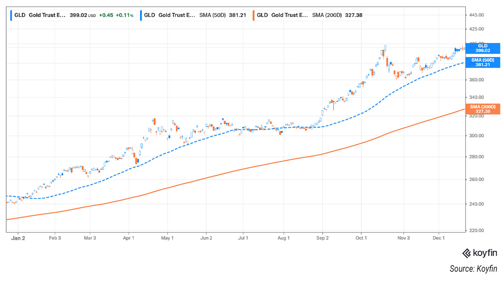The height and width of the screenshot is (281, 504).
Task: Click the orange SMA (200D) 327.38 axis tag
Action: click(x=482, y=109)
